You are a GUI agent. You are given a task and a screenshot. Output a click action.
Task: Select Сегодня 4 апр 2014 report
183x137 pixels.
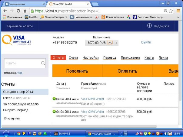tap(25, 92)
